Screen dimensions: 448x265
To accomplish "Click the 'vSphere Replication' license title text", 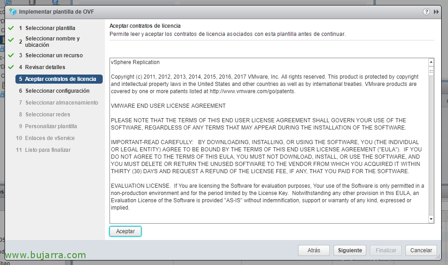I will click(135, 62).
